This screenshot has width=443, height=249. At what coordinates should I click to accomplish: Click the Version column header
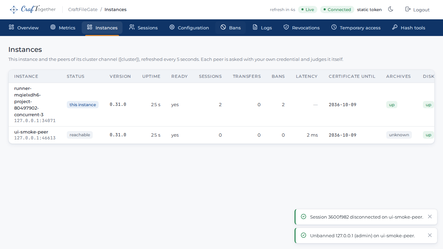tap(120, 76)
